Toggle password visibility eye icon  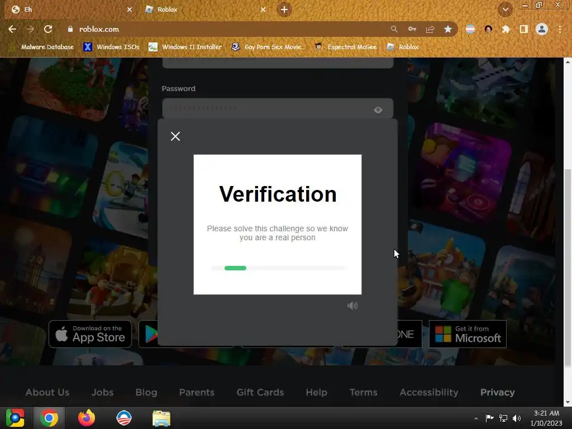click(378, 110)
